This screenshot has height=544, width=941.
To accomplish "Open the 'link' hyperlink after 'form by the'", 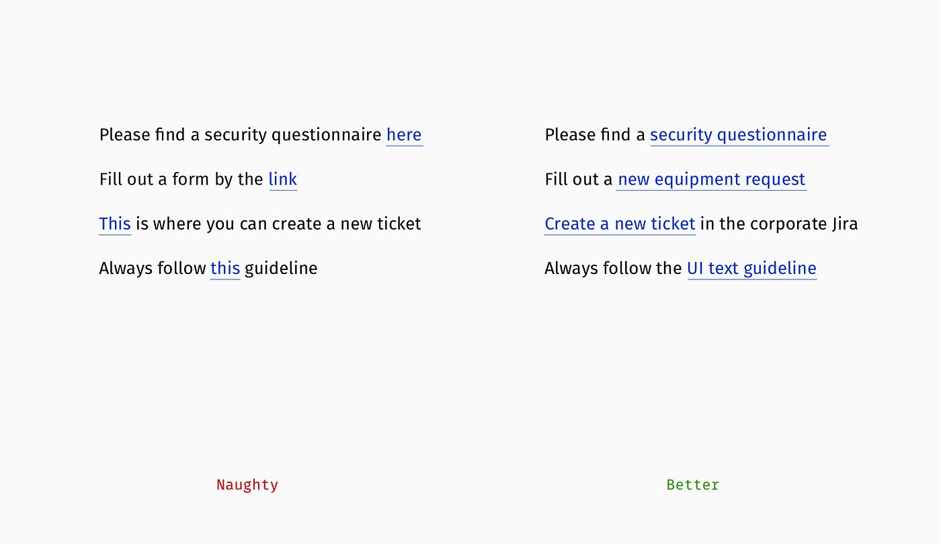I will click(x=283, y=179).
